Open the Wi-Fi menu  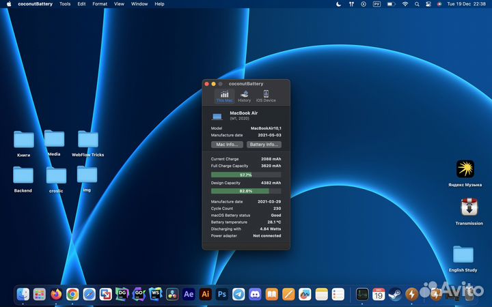(405, 4)
